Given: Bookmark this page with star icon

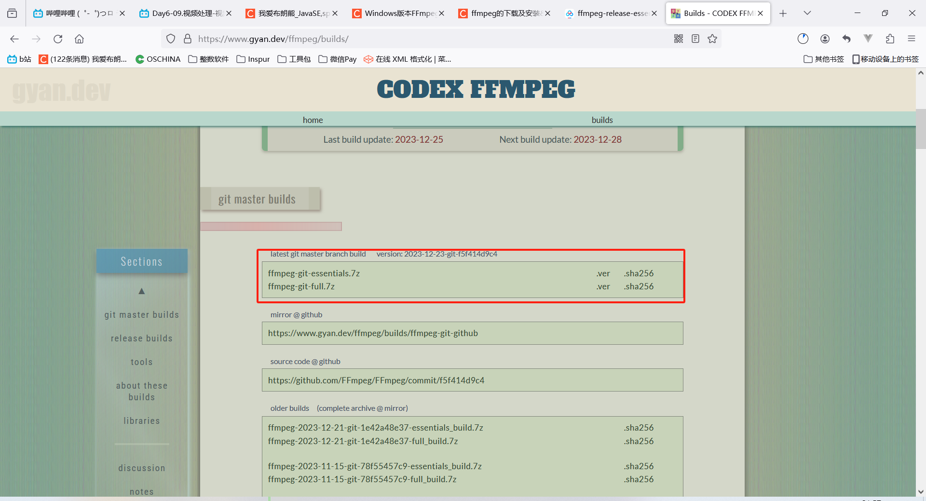Looking at the screenshot, I should (712, 39).
